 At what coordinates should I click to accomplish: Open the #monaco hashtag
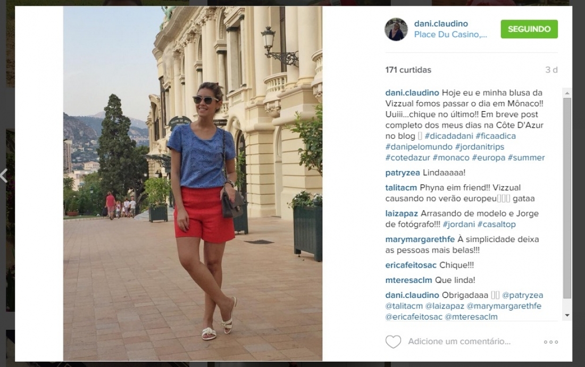[x=450, y=158]
